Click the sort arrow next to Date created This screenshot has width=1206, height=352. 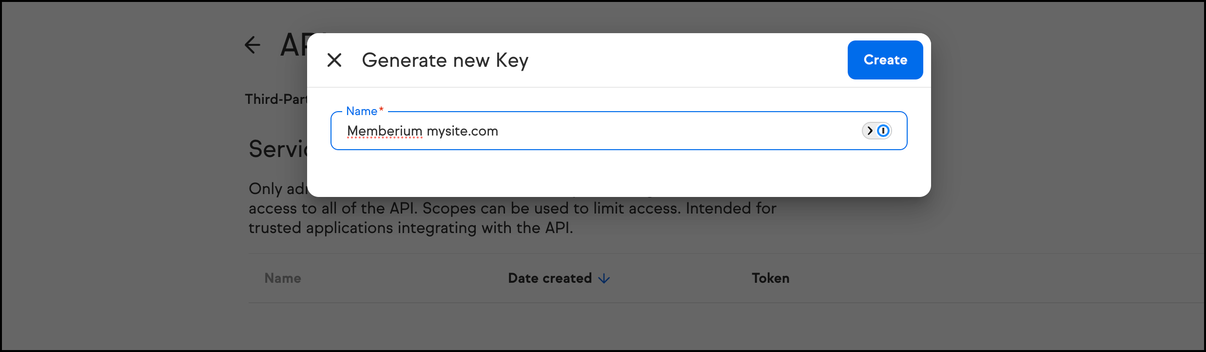point(604,278)
